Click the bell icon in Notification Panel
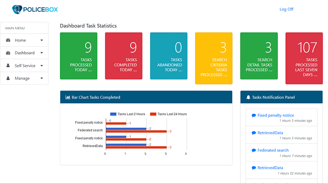This screenshot has width=328, height=184. [x=248, y=97]
